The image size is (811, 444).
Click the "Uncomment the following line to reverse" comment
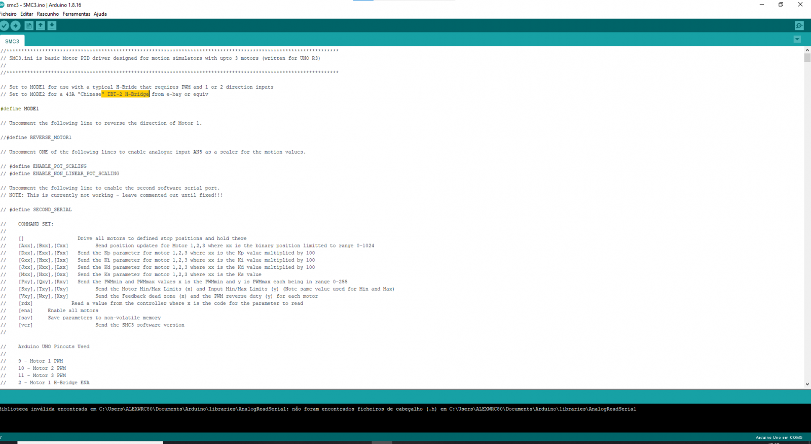101,123
